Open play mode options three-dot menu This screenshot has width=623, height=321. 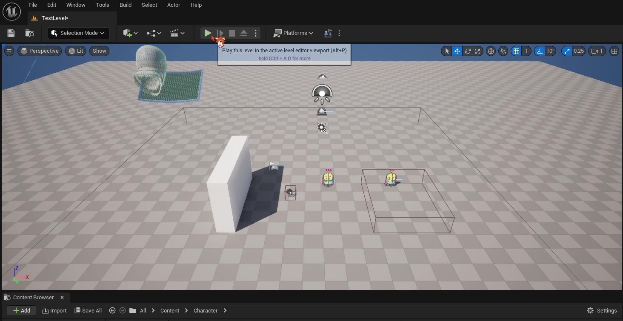coord(255,33)
